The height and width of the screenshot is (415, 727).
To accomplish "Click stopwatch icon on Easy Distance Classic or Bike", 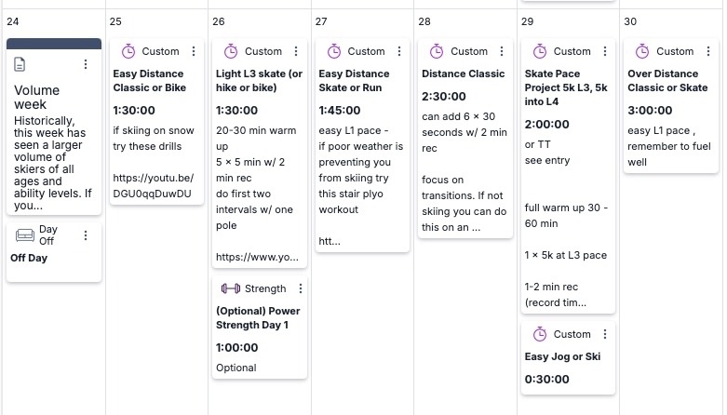I will pos(128,51).
